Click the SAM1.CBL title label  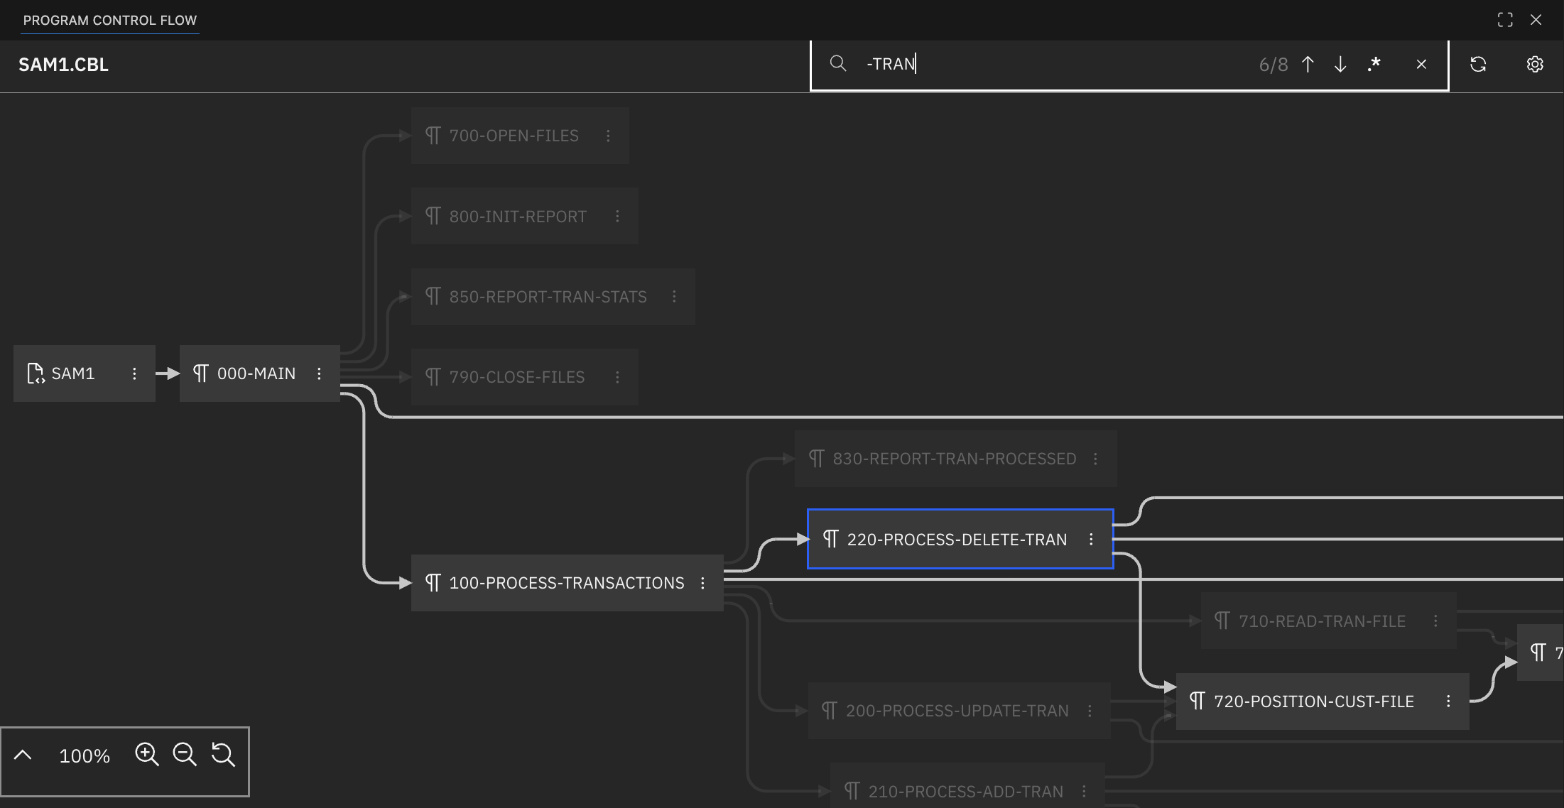64,65
